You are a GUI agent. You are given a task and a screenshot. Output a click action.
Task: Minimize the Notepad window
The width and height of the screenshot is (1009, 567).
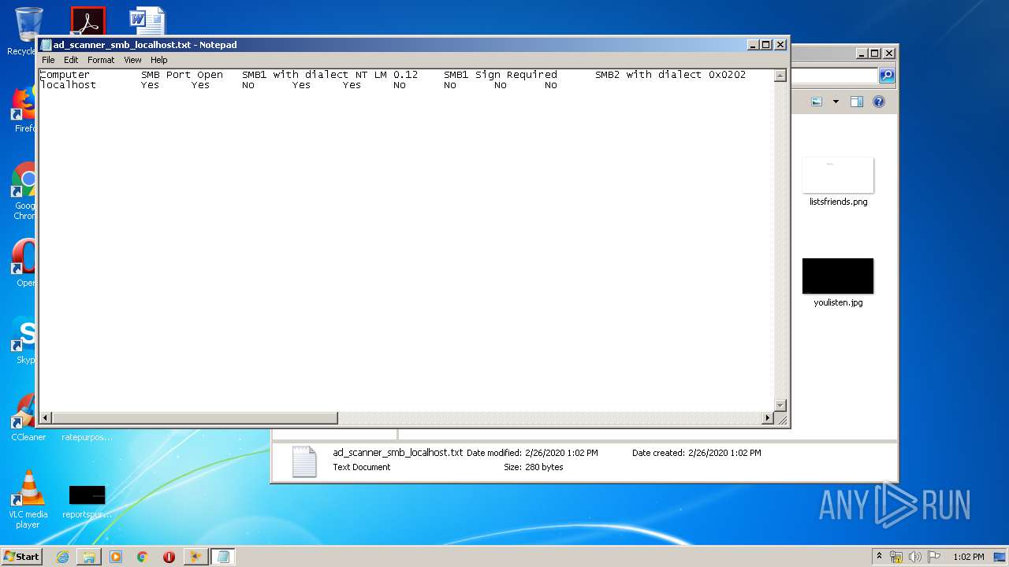point(753,45)
